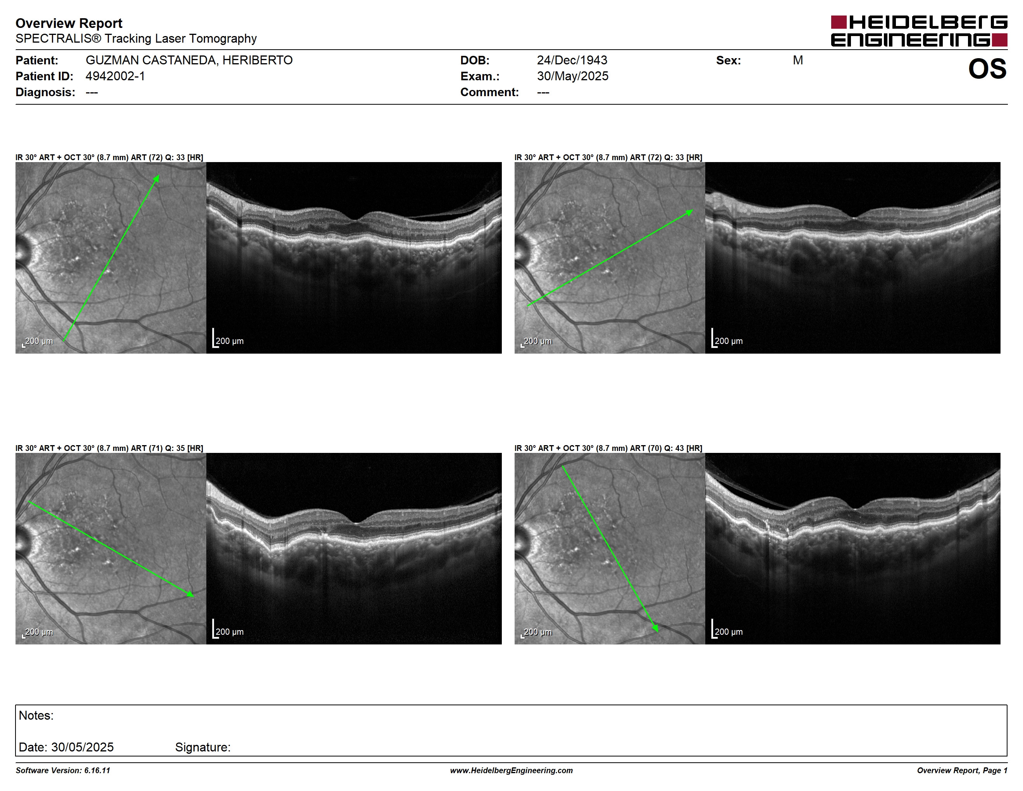The image size is (1023, 791).
Task: Click scan header ending "ART (71) Q: 35 [HR]"
Action: pos(109,449)
